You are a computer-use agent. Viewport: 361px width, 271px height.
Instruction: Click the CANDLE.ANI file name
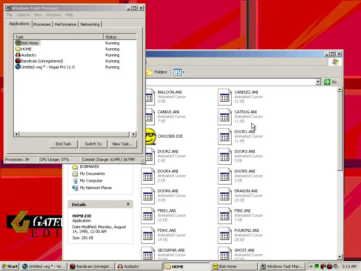[168, 112]
